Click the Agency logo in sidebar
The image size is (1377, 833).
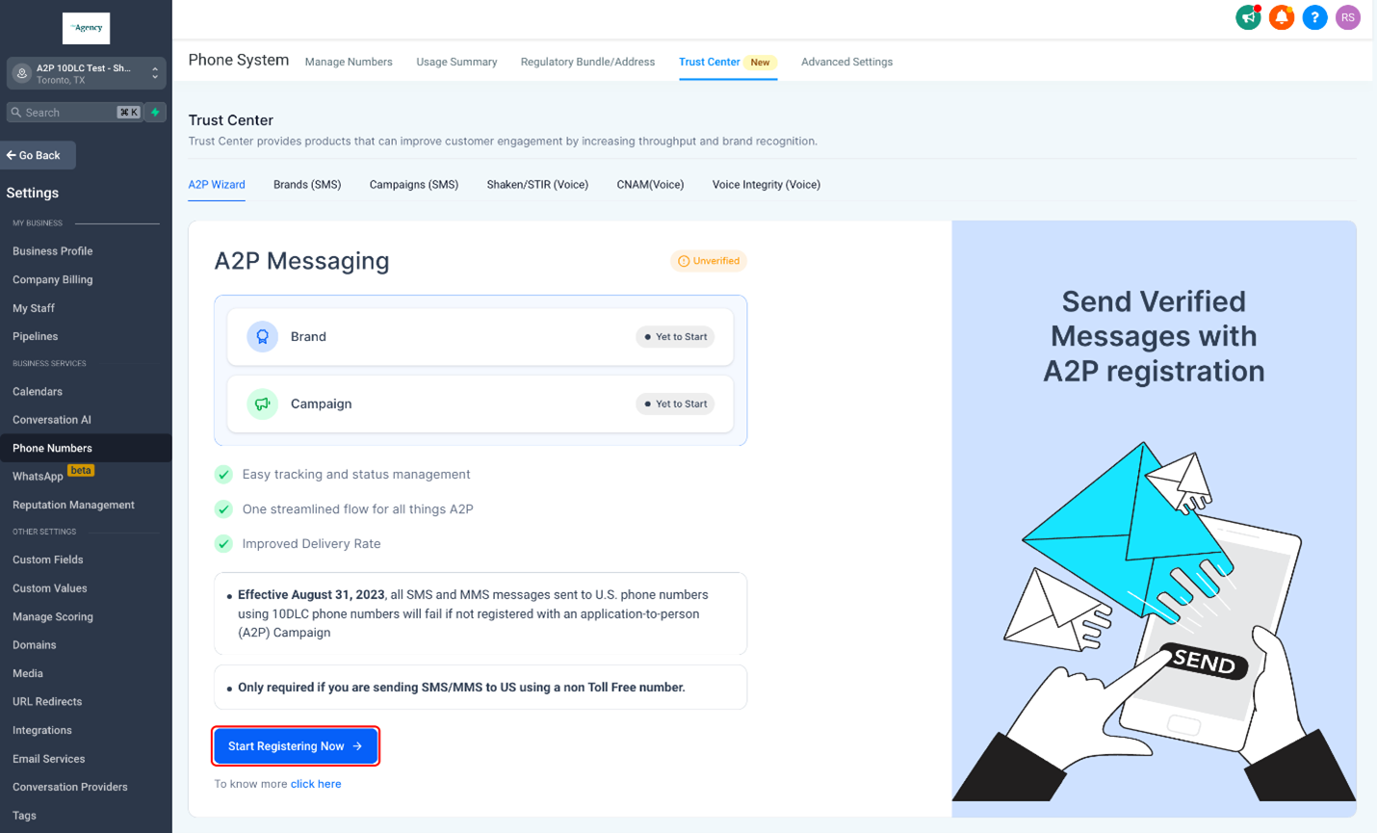click(x=86, y=28)
